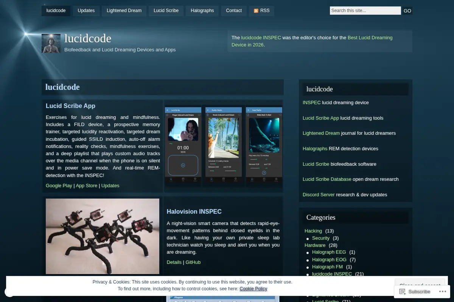Open the Lucid Scribe App heading

coord(70,106)
